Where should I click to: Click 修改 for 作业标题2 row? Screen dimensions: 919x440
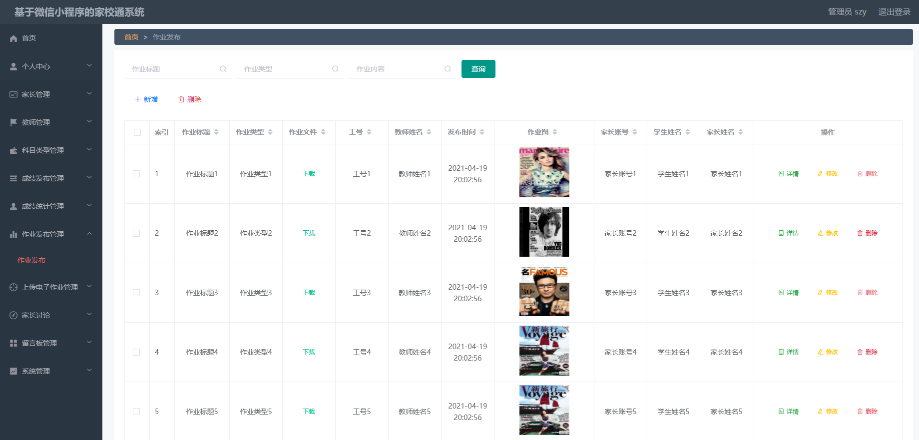click(828, 233)
